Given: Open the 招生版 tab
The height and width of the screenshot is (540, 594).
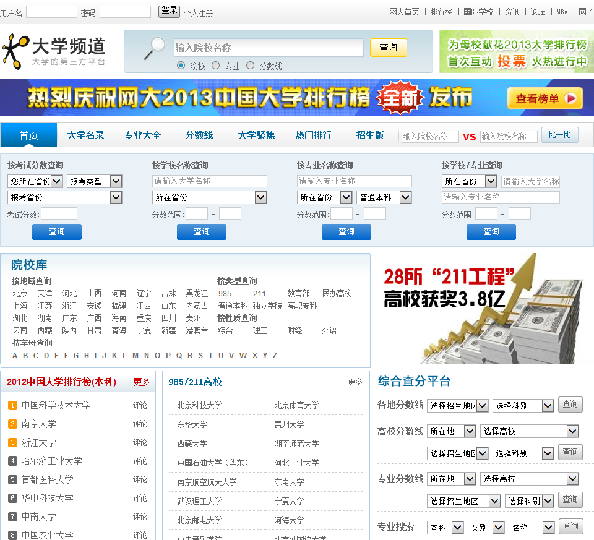Looking at the screenshot, I should click(x=370, y=135).
